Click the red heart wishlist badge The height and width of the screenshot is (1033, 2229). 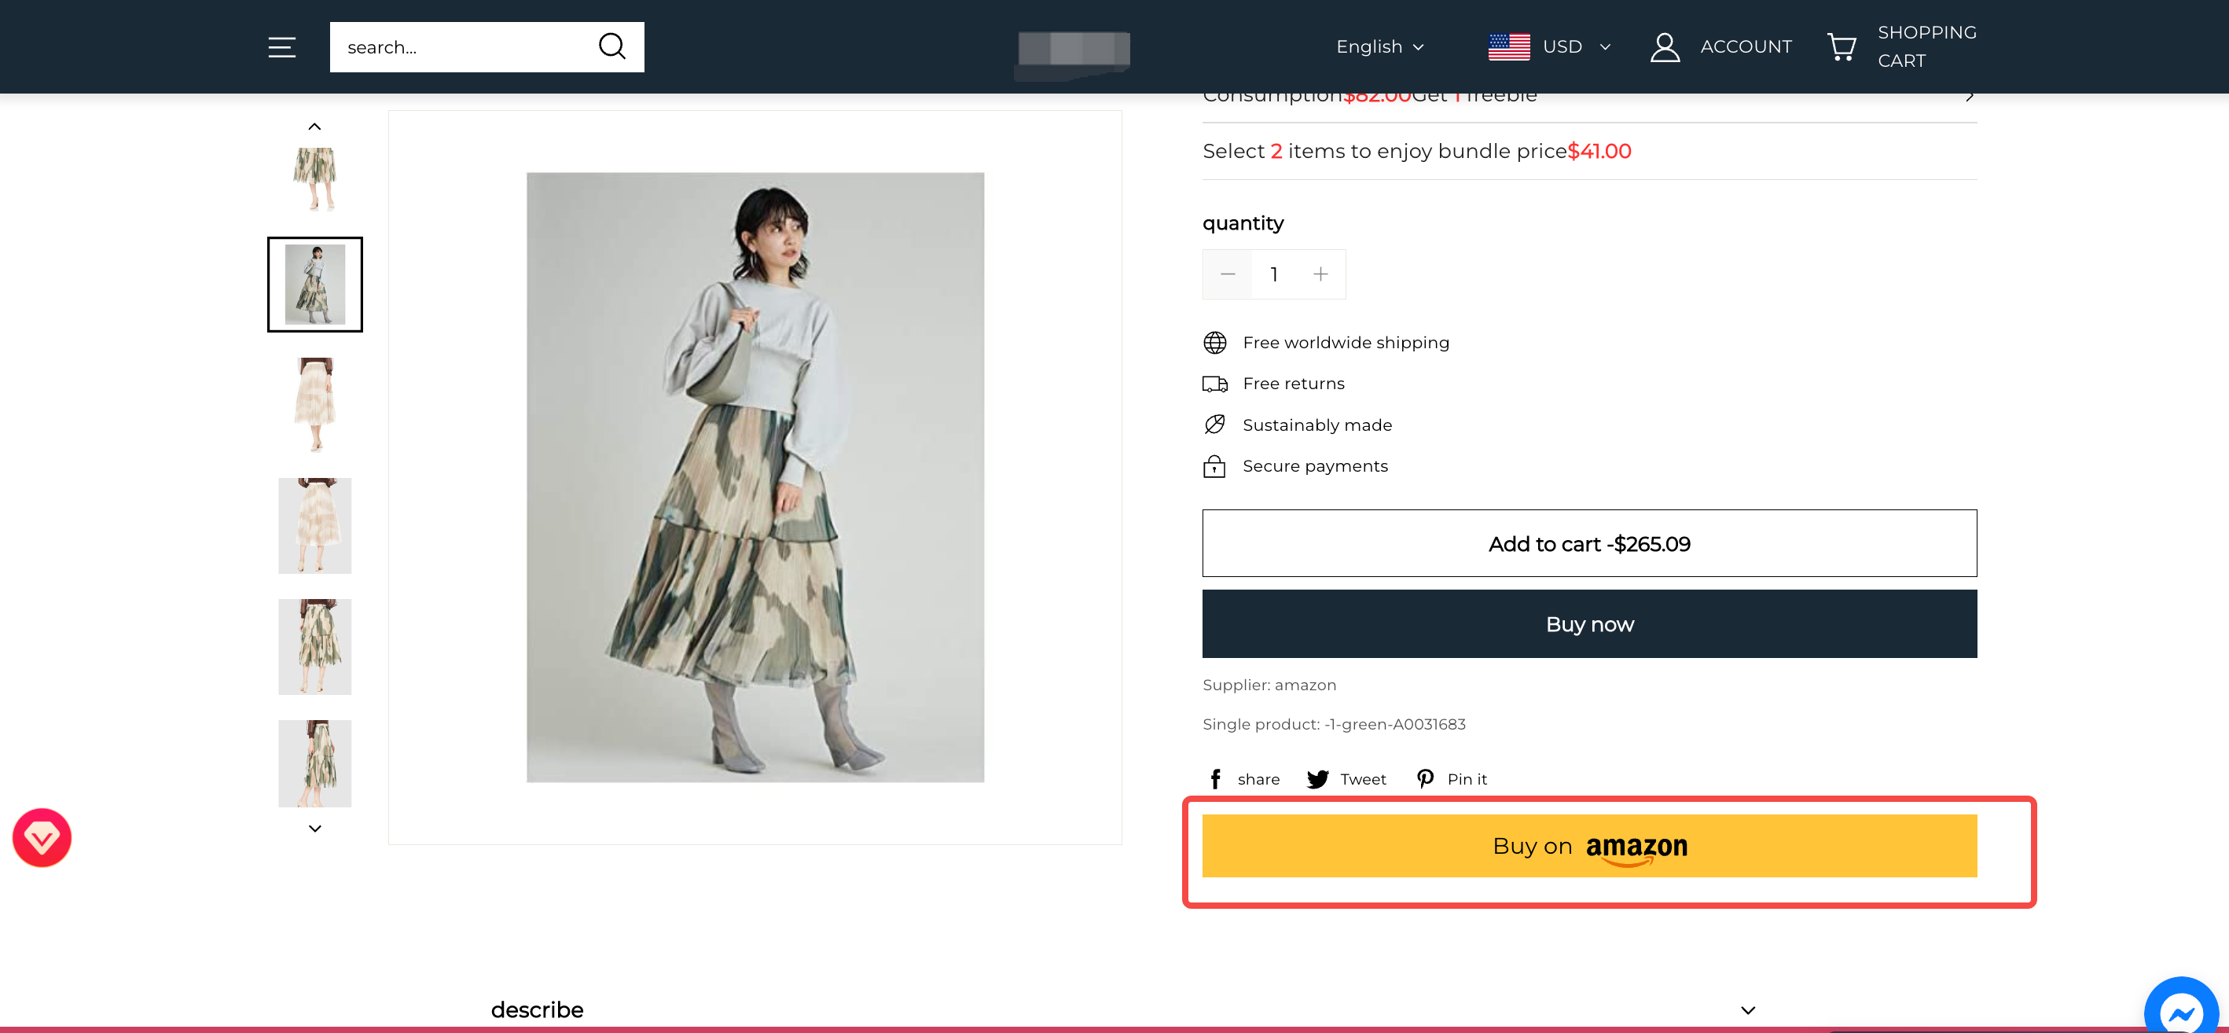tap(42, 837)
